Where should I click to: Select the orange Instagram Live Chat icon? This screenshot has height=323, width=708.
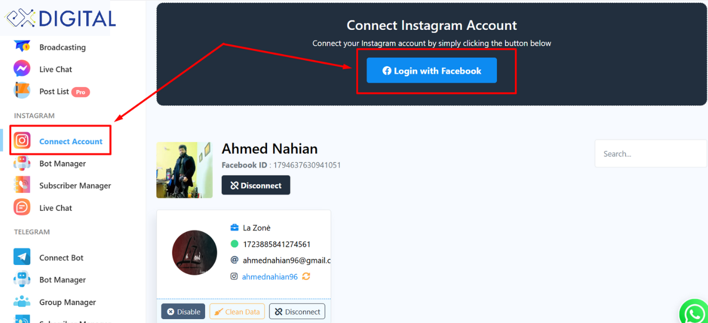tap(22, 208)
